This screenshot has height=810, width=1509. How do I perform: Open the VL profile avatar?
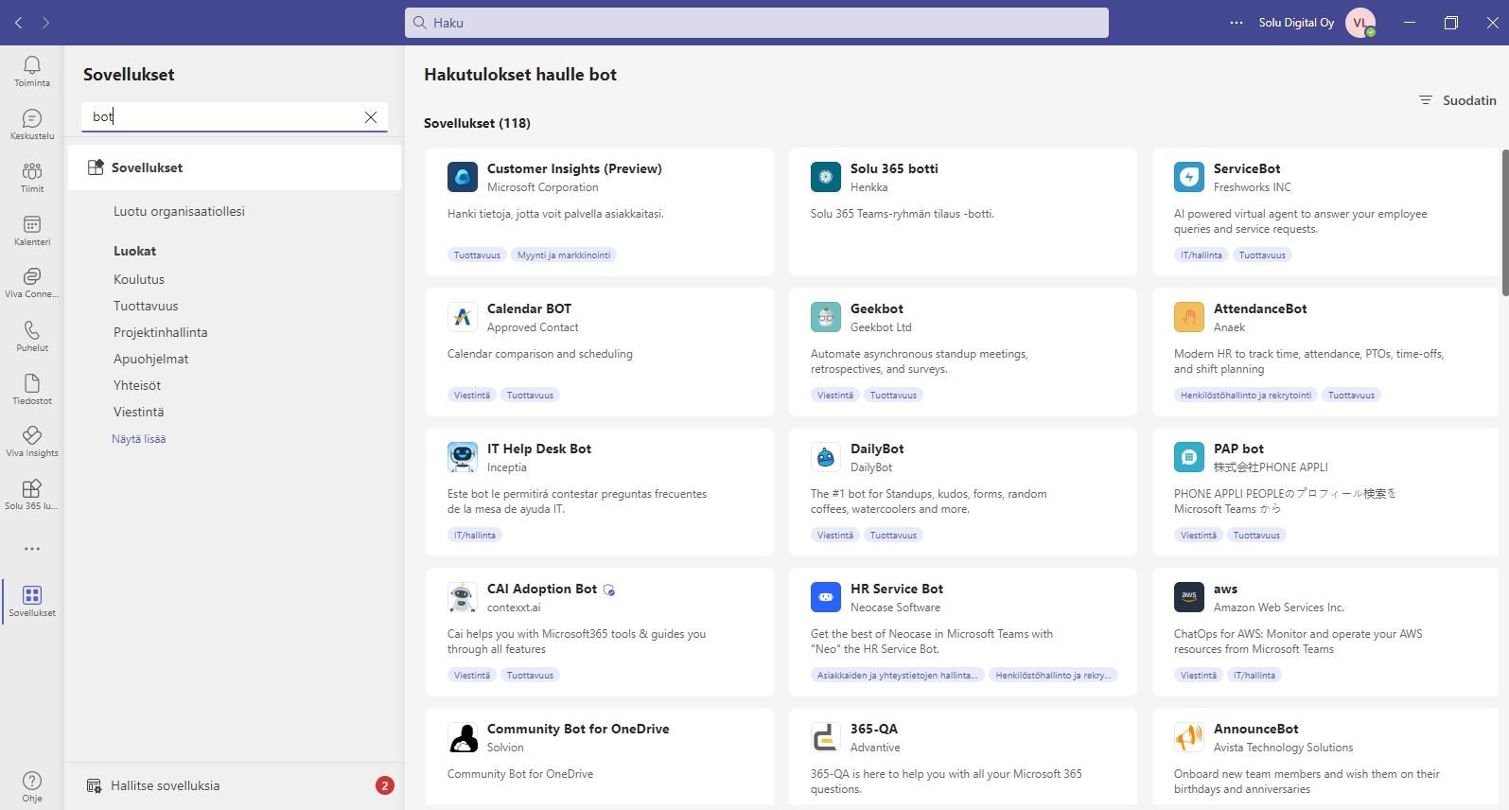(x=1360, y=23)
